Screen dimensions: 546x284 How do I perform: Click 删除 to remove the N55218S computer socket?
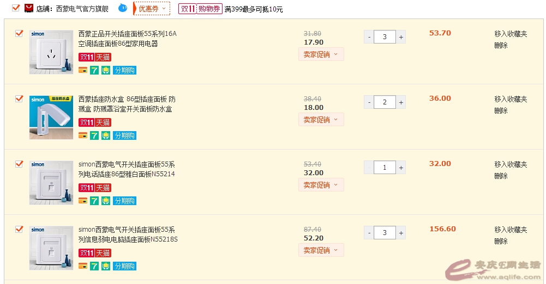[x=501, y=241]
